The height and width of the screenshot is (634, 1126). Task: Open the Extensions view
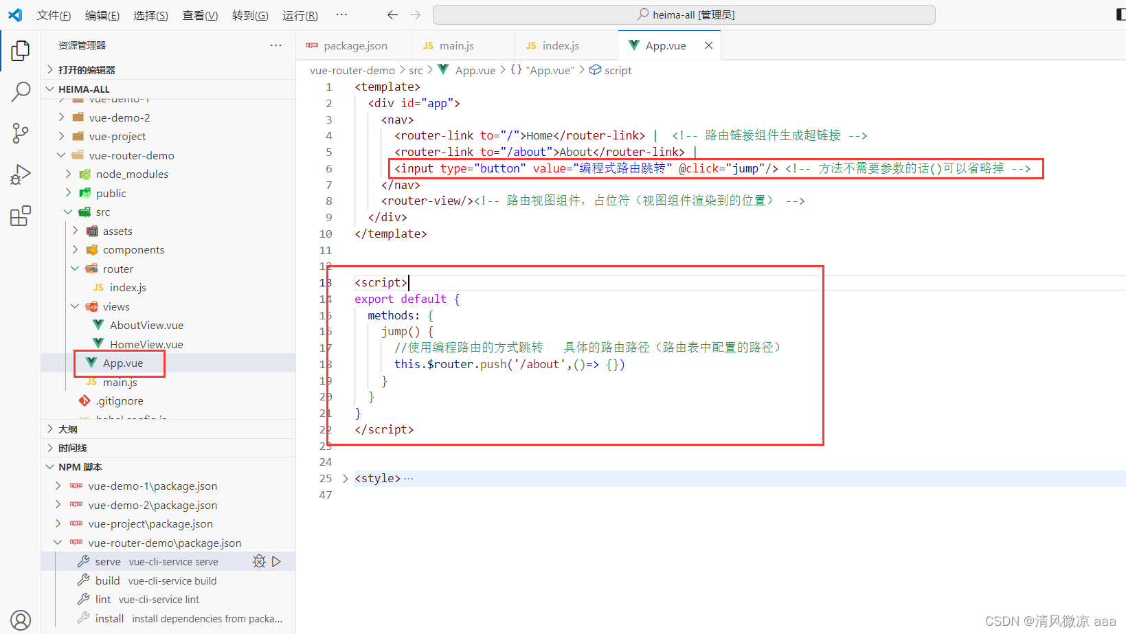click(21, 216)
